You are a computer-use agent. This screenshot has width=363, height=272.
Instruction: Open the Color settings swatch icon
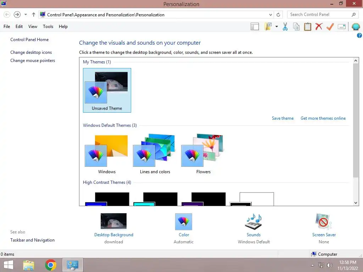(184, 222)
